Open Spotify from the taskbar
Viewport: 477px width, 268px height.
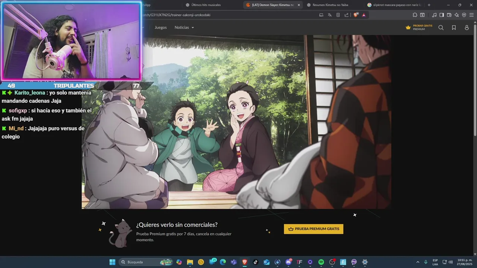coord(321,262)
